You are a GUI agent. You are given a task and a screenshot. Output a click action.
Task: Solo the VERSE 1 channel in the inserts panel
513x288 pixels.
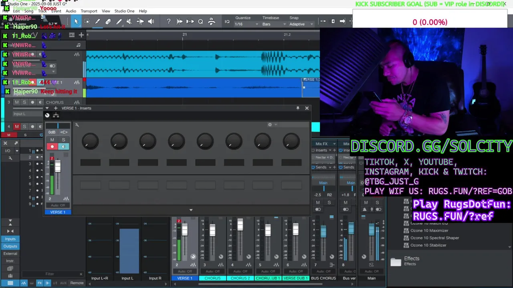coord(63,140)
